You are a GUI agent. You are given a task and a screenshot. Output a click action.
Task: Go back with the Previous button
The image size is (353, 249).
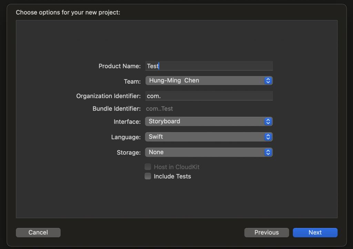[266, 232]
